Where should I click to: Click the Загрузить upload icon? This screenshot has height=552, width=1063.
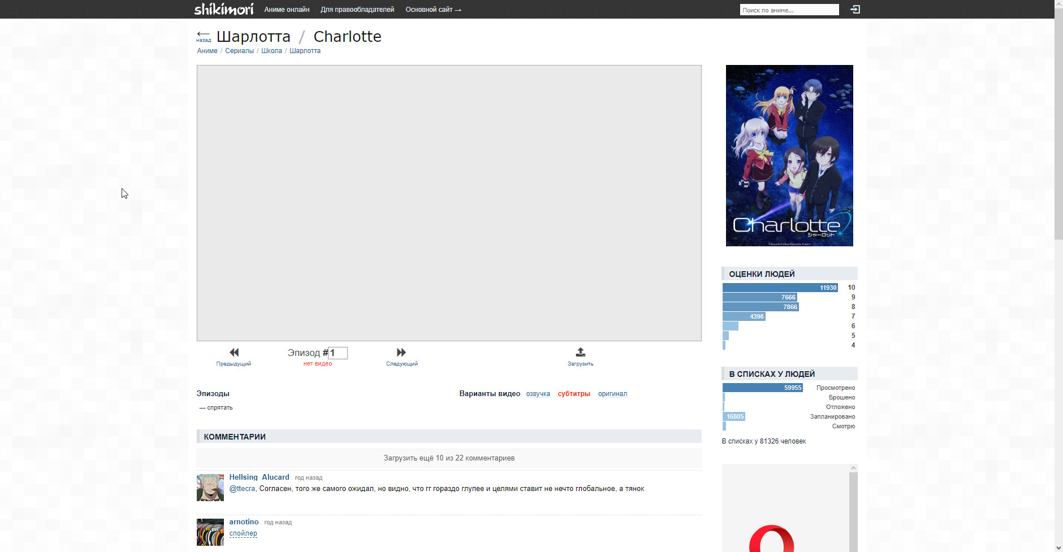[x=580, y=353]
